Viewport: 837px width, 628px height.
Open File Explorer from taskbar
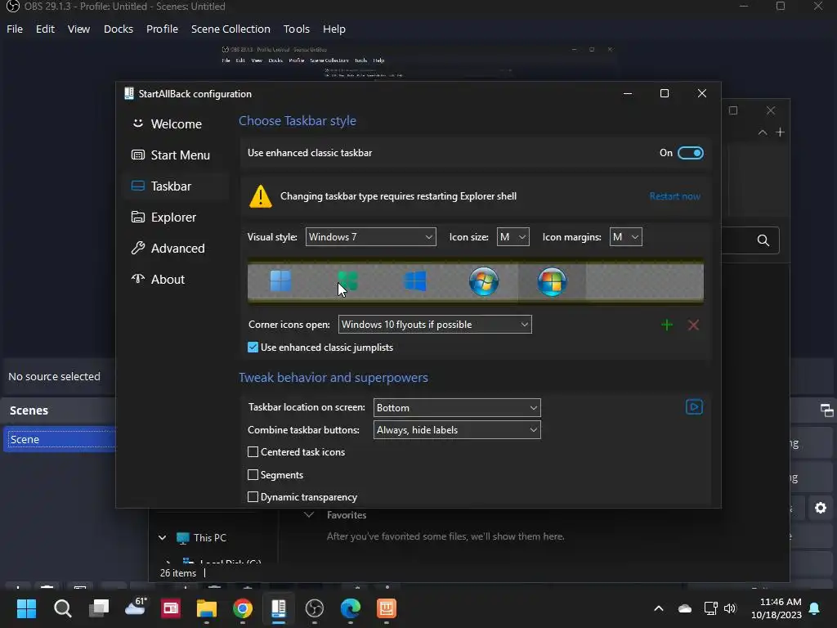click(x=207, y=608)
